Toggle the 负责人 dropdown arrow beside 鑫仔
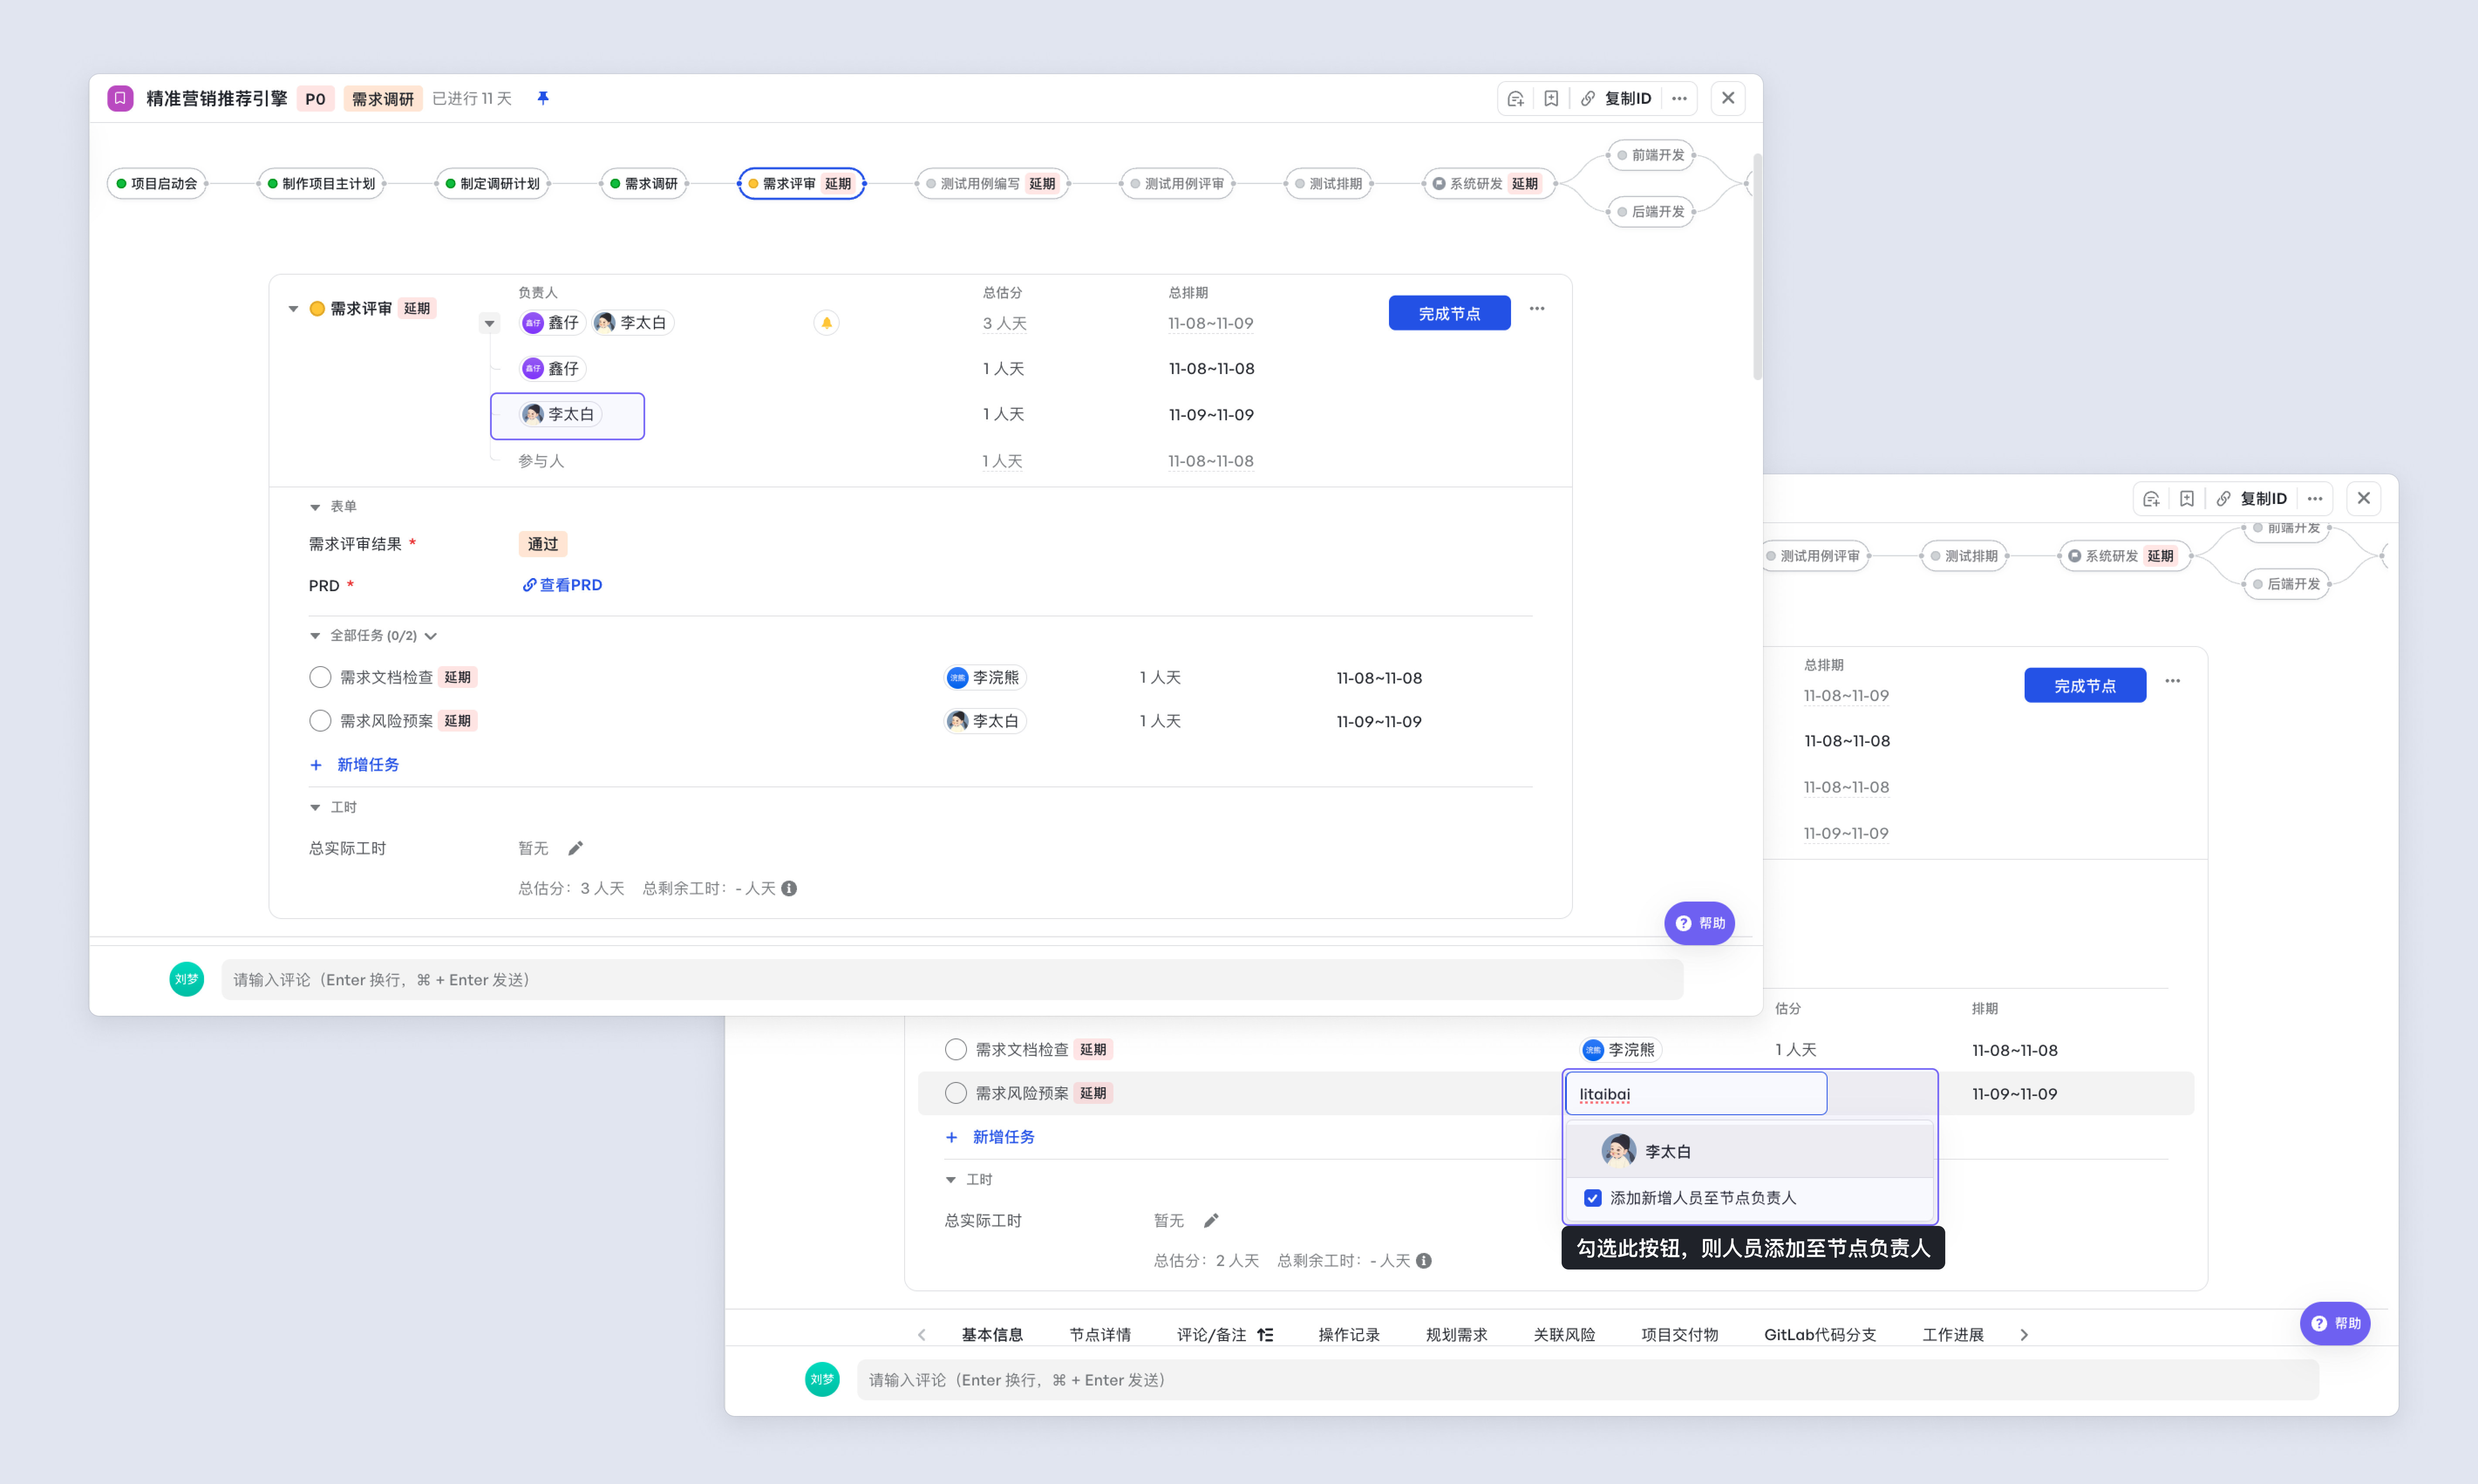 click(489, 323)
